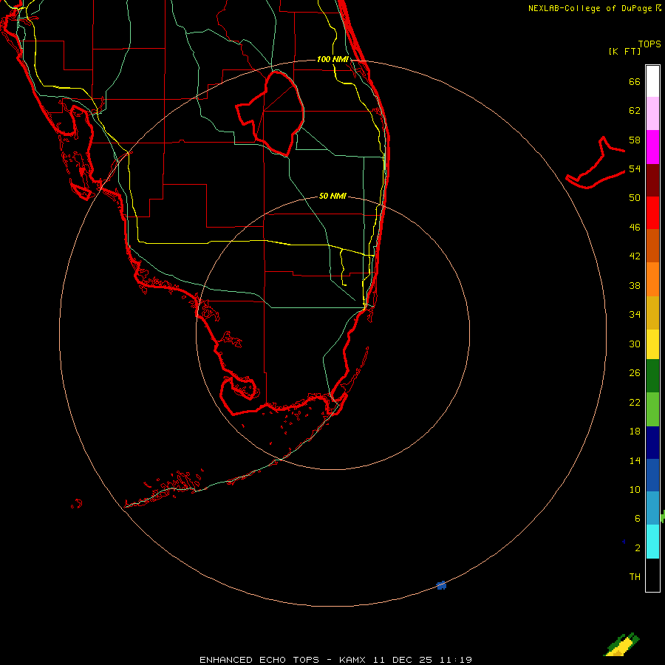The height and width of the screenshot is (665, 665).
Task: Click the legend value 30
Action: click(x=635, y=344)
